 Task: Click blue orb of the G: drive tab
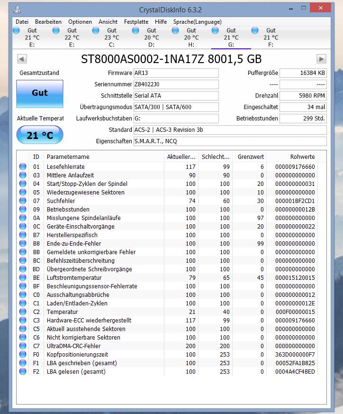click(x=215, y=31)
